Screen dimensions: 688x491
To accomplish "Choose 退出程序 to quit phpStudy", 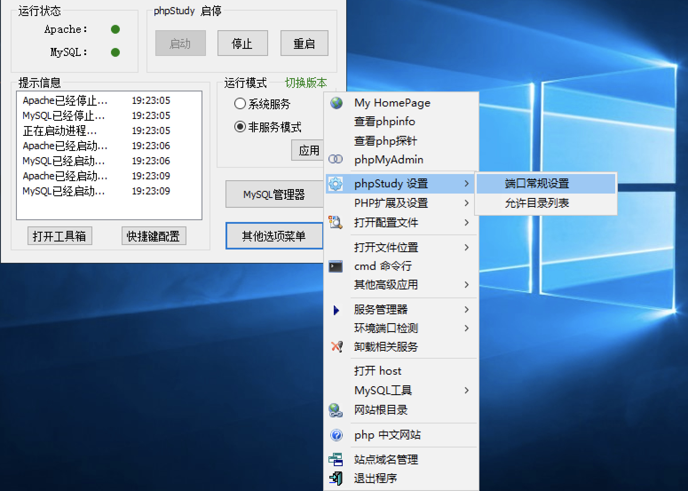I will [401, 478].
